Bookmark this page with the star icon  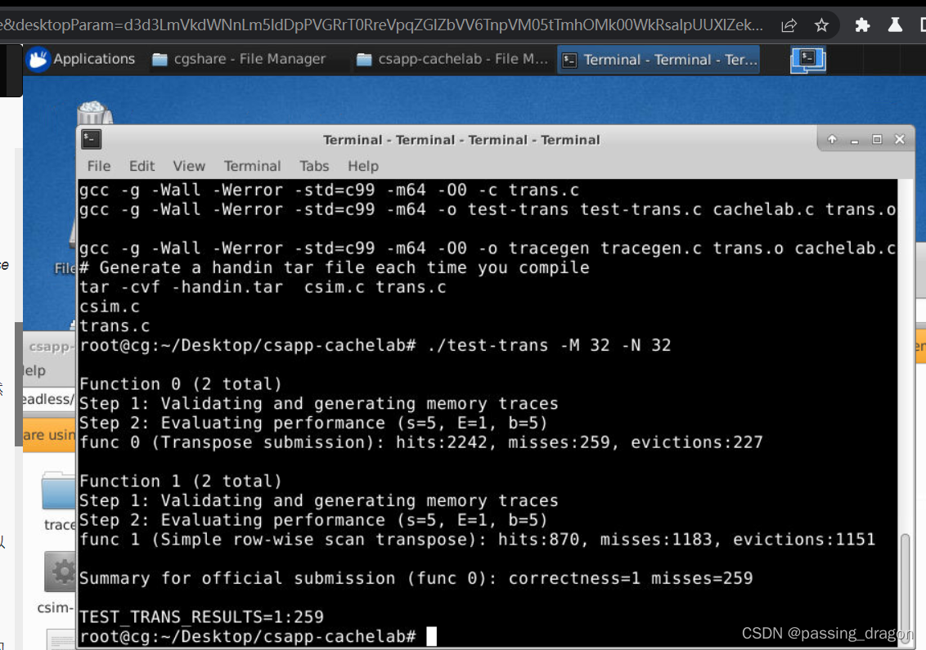click(x=820, y=25)
